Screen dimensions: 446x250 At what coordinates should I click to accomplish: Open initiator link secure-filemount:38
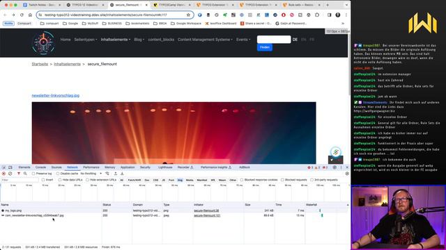click(x=206, y=210)
